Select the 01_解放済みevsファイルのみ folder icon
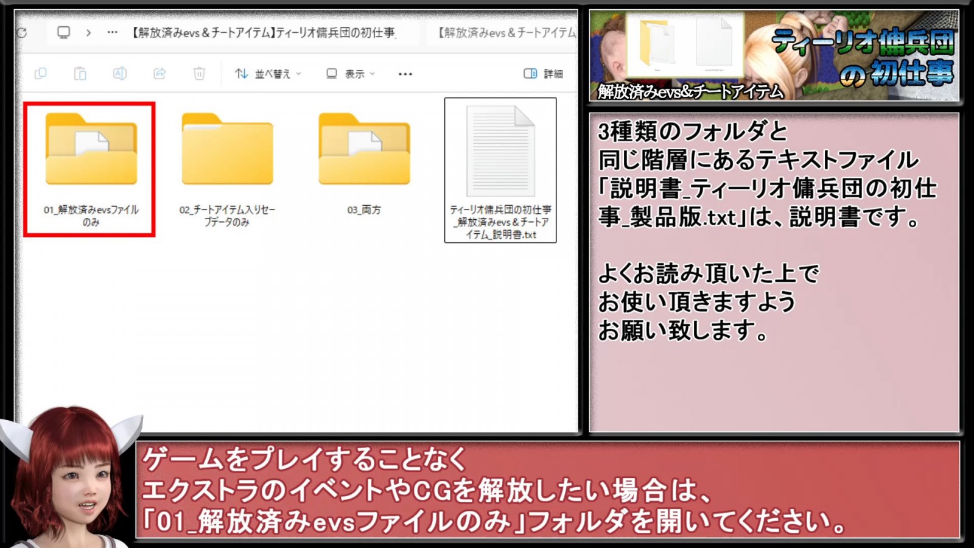 click(x=91, y=149)
